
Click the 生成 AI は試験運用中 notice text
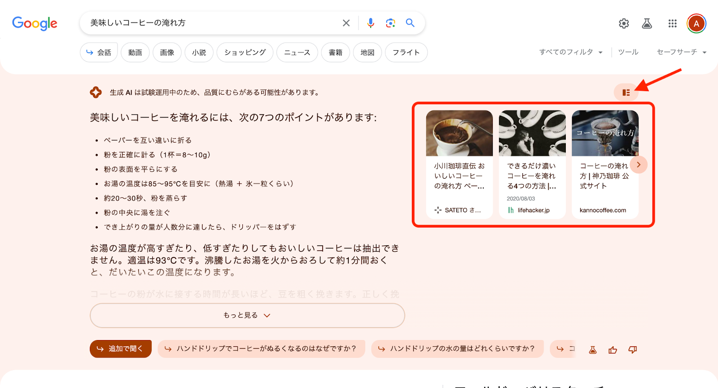[215, 92]
